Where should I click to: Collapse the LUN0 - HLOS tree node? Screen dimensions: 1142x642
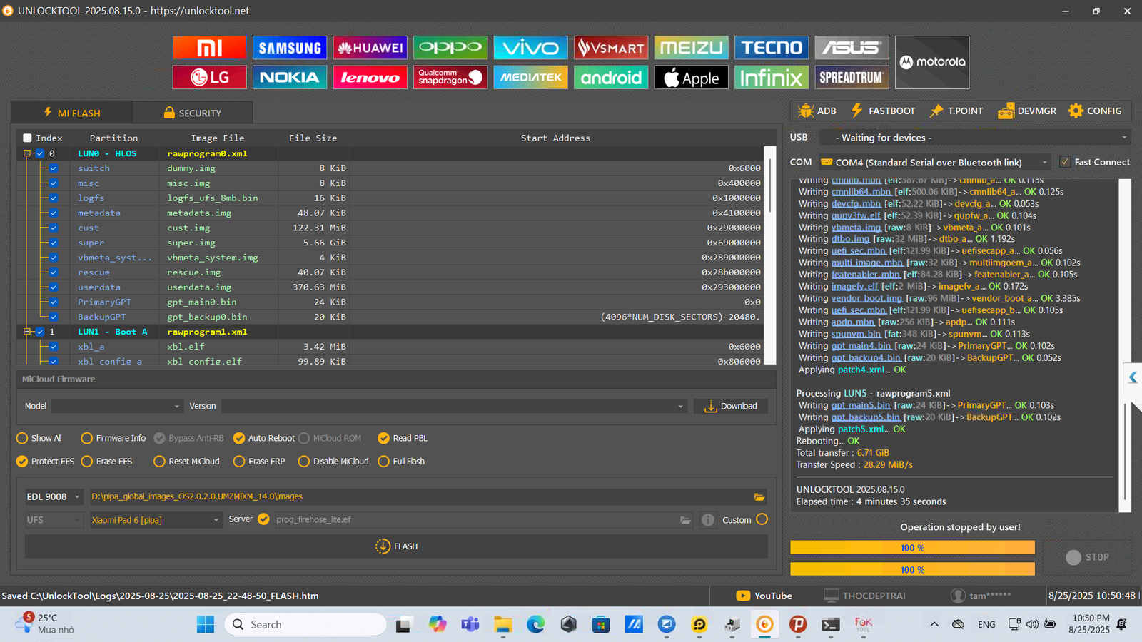pos(27,153)
